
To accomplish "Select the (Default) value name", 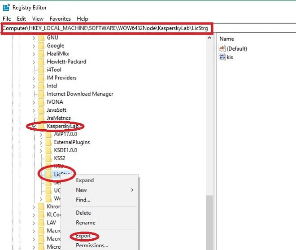I will 237,48.
